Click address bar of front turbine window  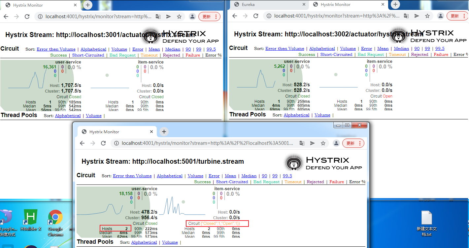[x=208, y=143]
